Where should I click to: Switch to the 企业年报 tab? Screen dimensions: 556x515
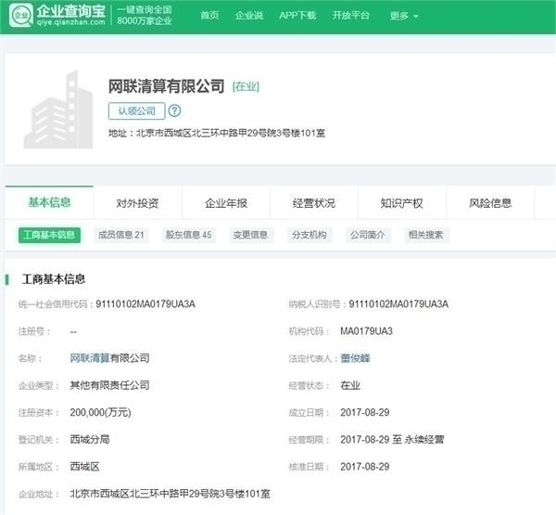pos(226,203)
